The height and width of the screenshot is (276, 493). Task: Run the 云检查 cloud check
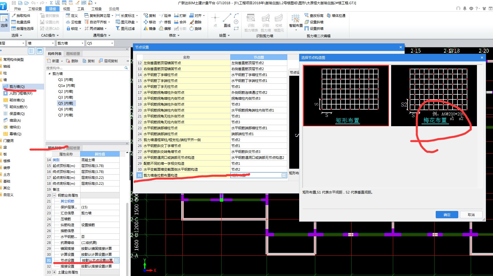tap(74, 22)
